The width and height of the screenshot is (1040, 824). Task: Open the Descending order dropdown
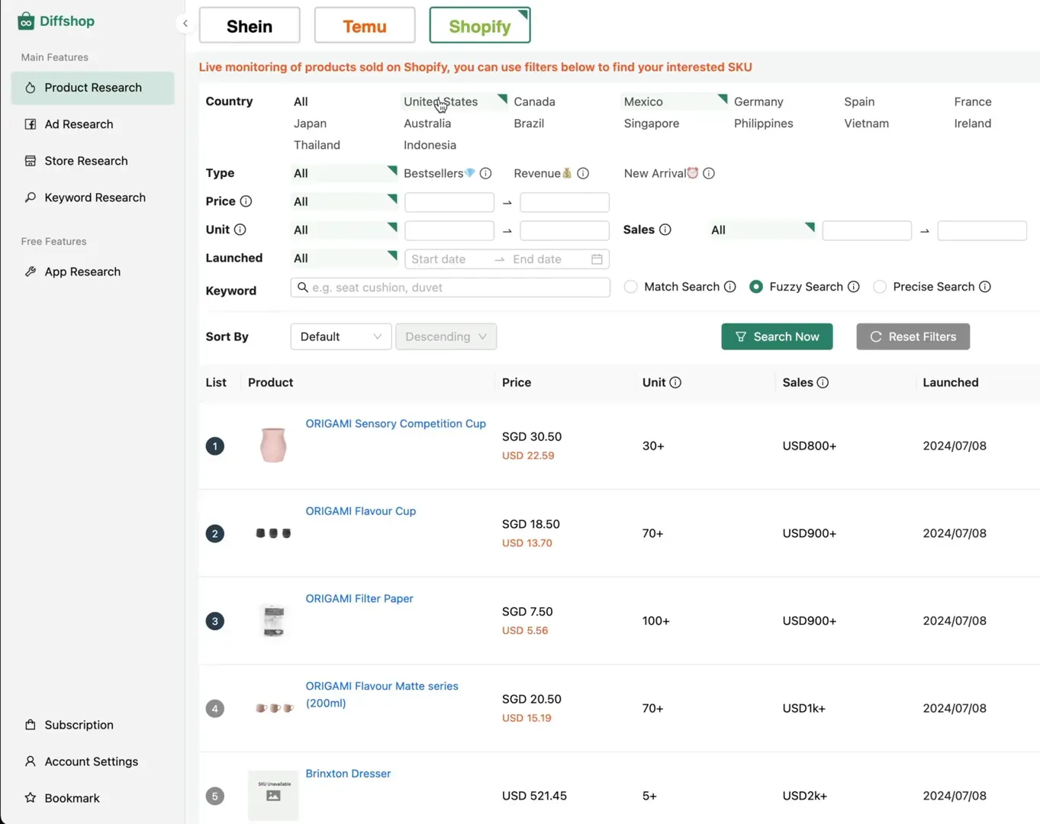[446, 336]
